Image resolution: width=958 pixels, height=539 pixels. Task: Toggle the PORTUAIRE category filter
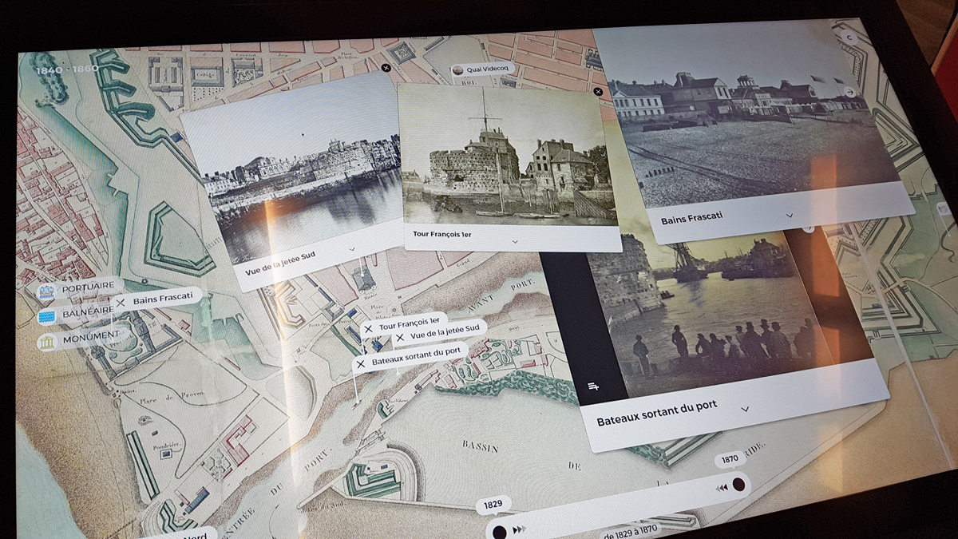pyautogui.click(x=81, y=288)
